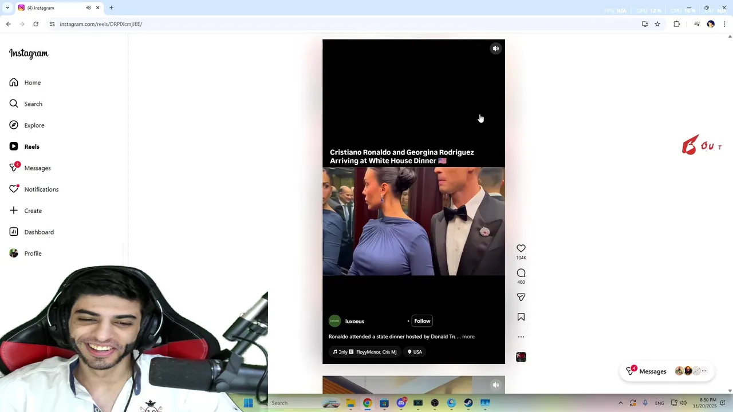Open the Chrome profile avatar
The image size is (733, 412).
711,24
